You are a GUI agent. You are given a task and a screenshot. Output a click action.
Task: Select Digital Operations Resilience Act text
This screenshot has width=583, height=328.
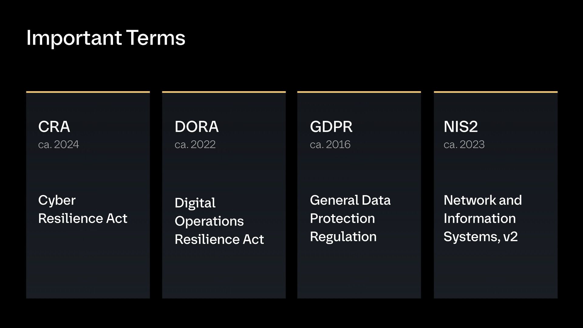coord(219,221)
